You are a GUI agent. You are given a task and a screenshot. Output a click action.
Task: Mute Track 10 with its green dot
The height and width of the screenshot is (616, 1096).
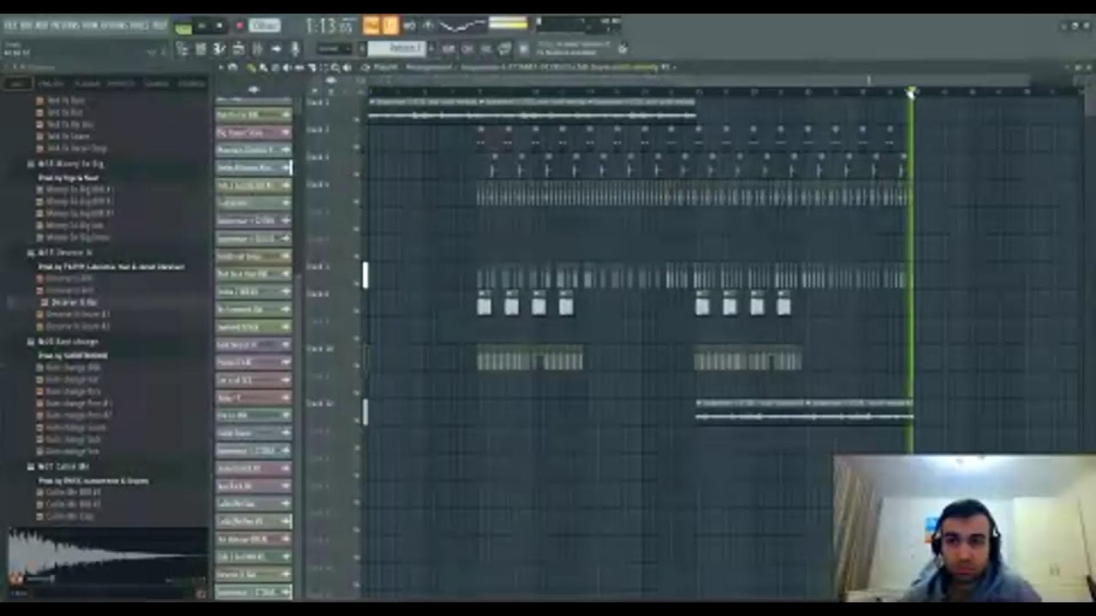pyautogui.click(x=358, y=365)
